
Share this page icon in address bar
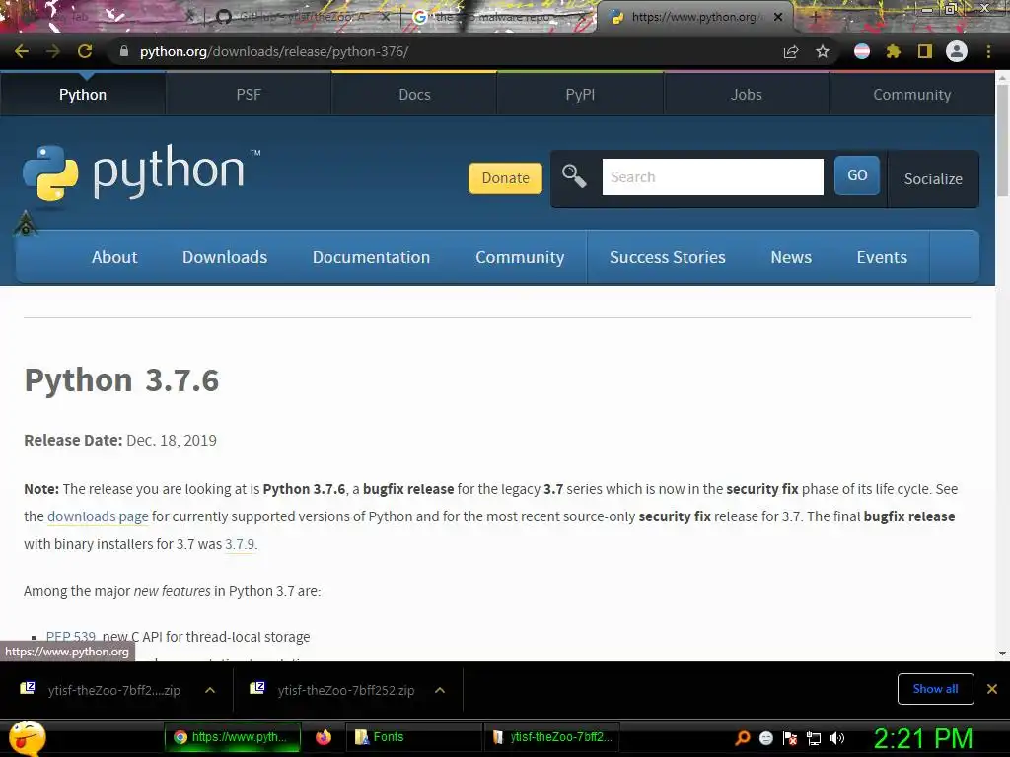(791, 52)
